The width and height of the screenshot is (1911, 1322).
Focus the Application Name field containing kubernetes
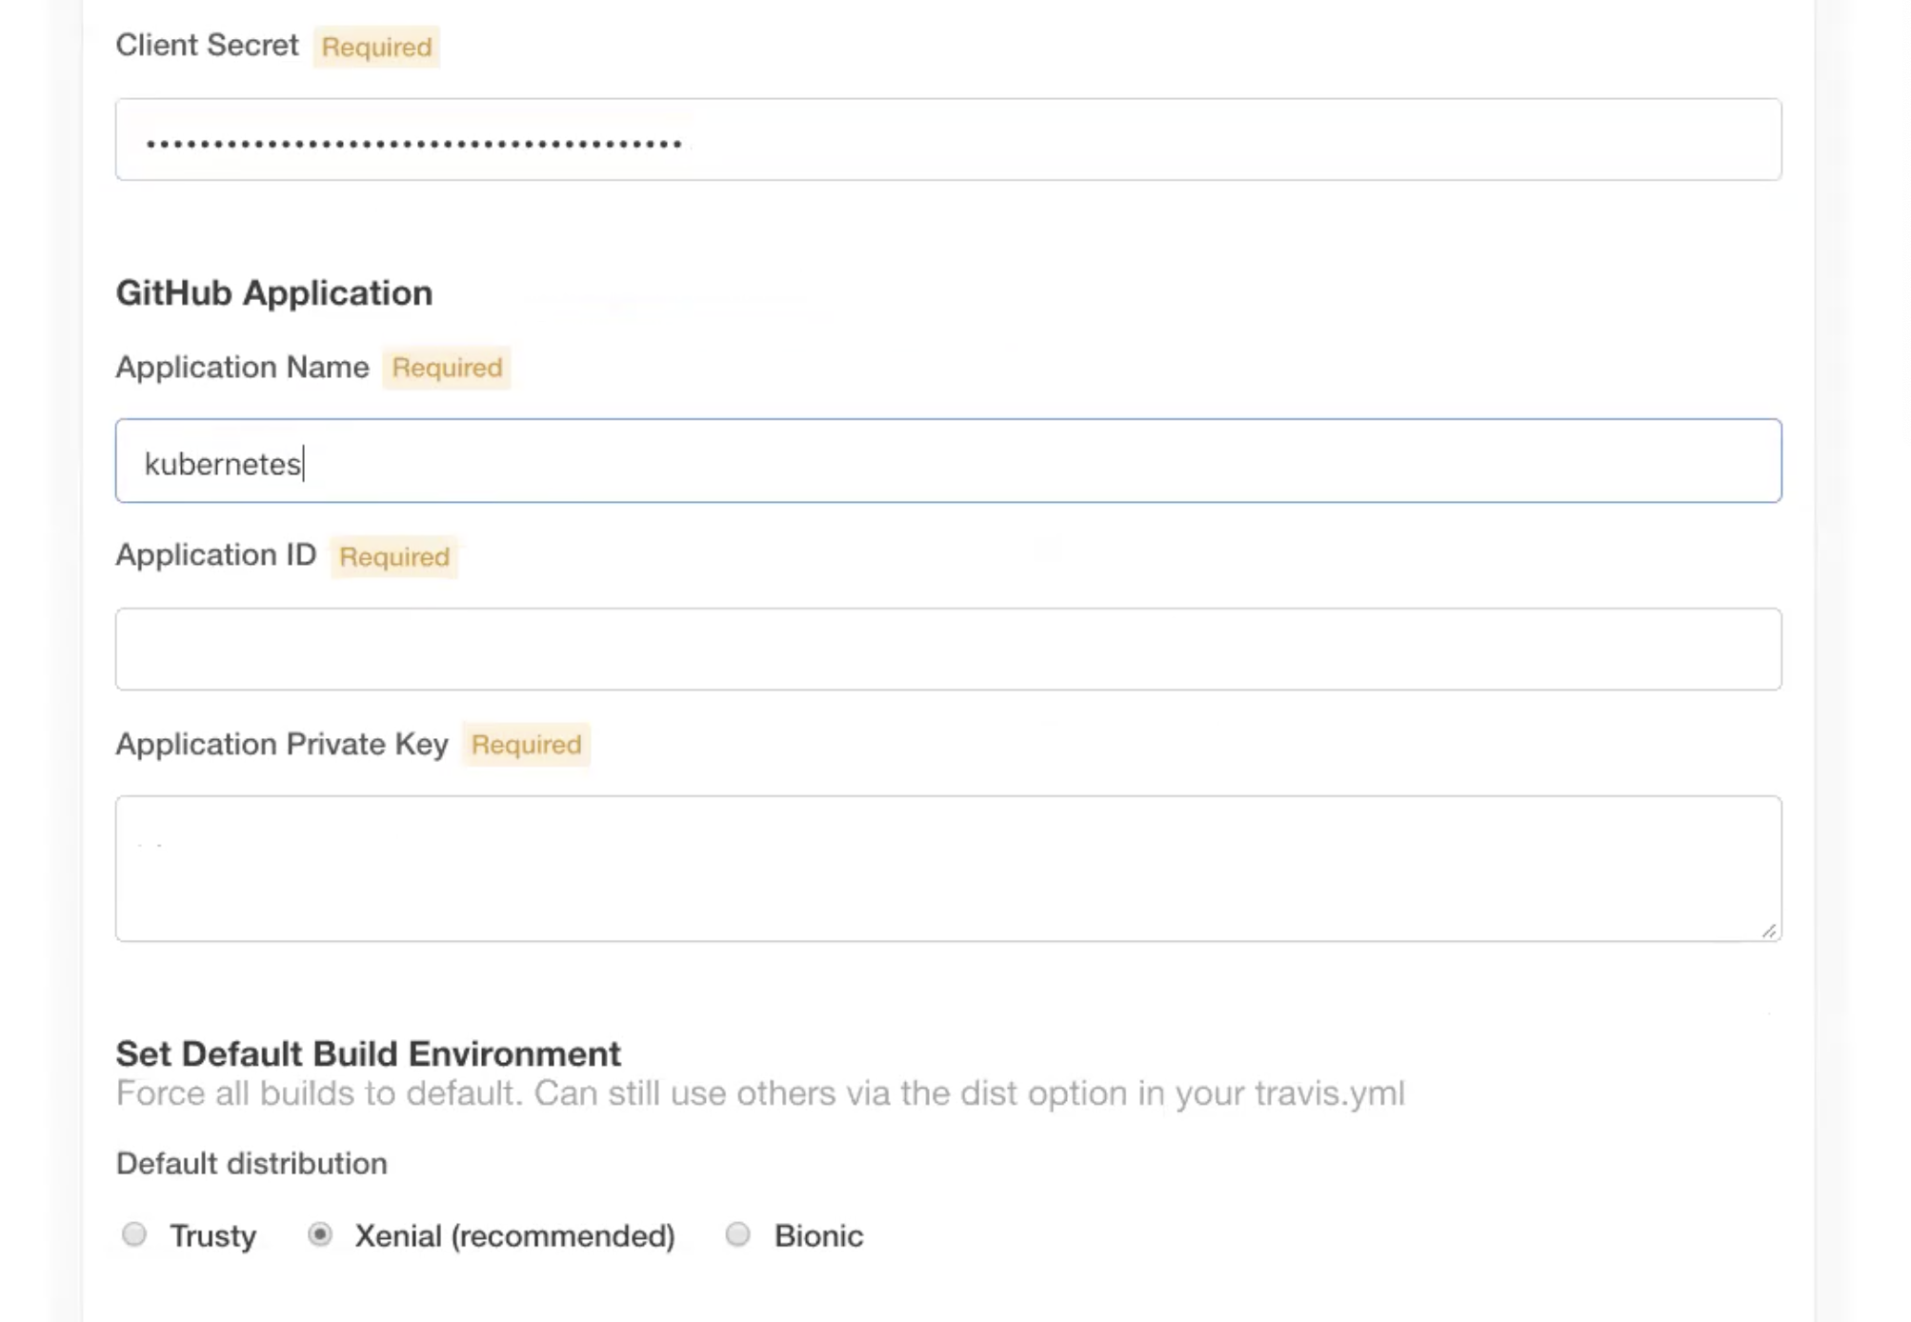948,461
